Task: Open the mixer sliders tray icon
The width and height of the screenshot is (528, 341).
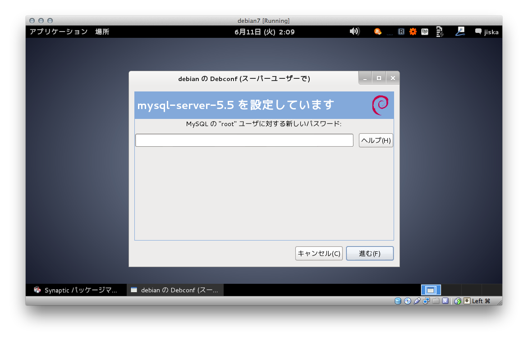Action: pos(425,32)
